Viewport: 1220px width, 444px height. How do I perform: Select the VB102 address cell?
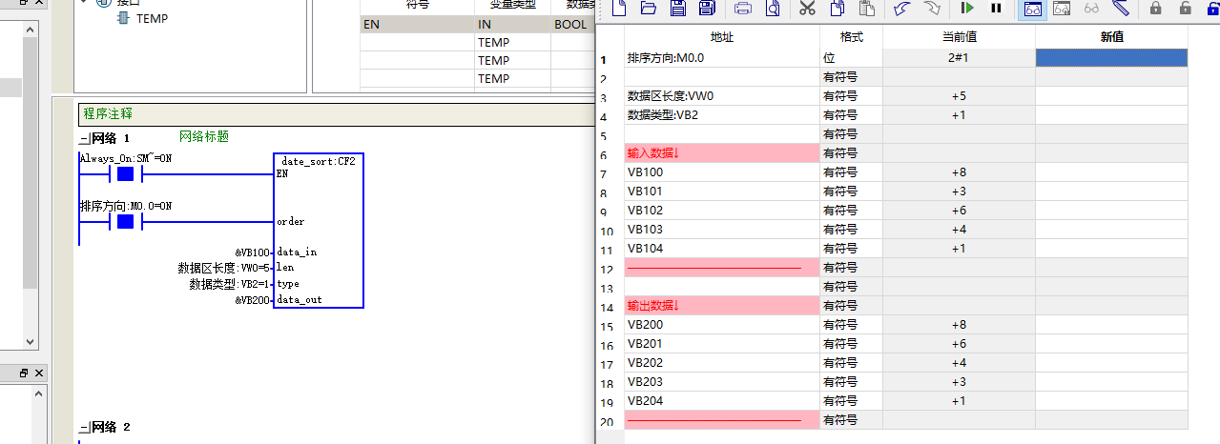pyautogui.click(x=722, y=211)
